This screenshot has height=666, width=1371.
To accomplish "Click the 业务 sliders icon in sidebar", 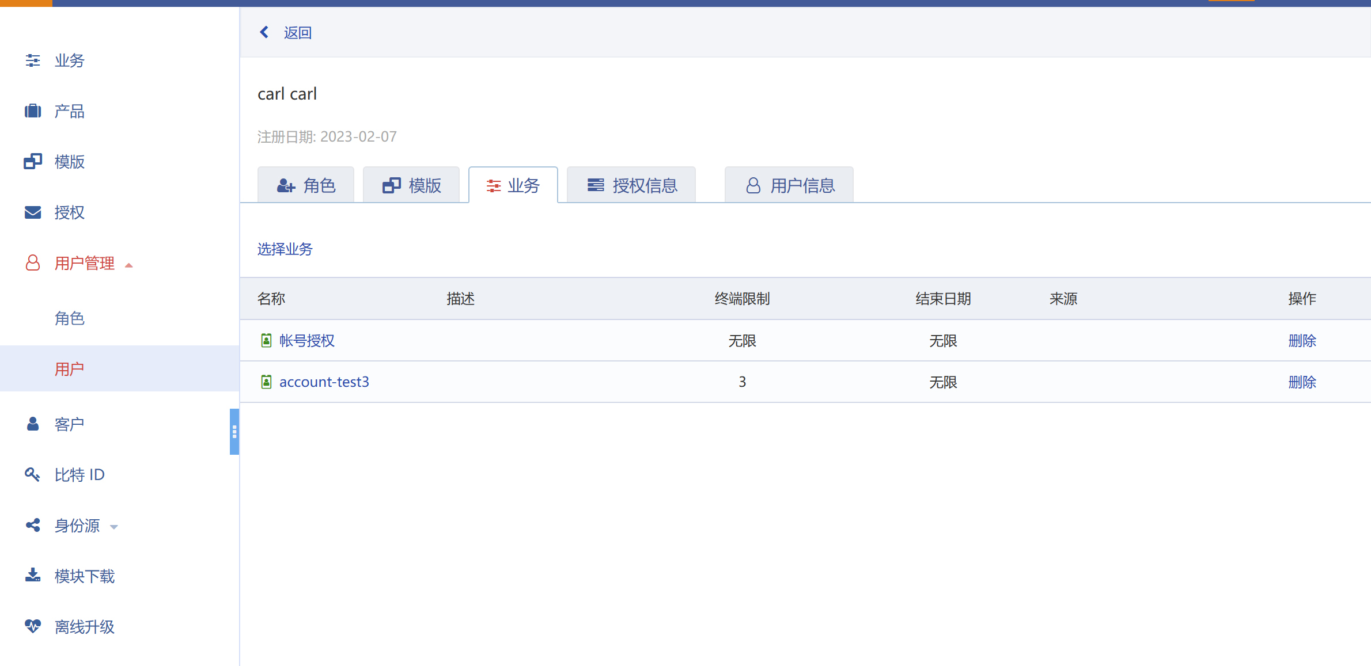I will 33,60.
